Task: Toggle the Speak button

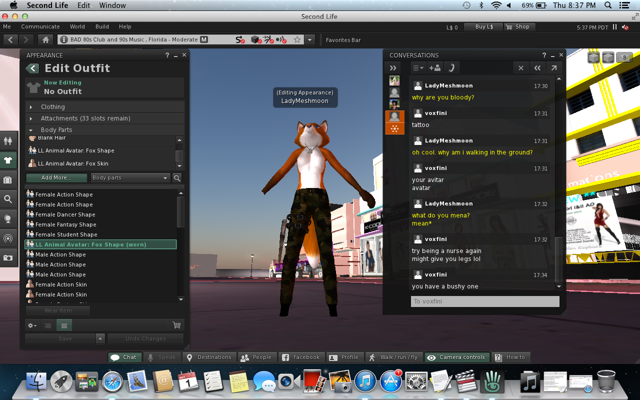Action: [161, 357]
